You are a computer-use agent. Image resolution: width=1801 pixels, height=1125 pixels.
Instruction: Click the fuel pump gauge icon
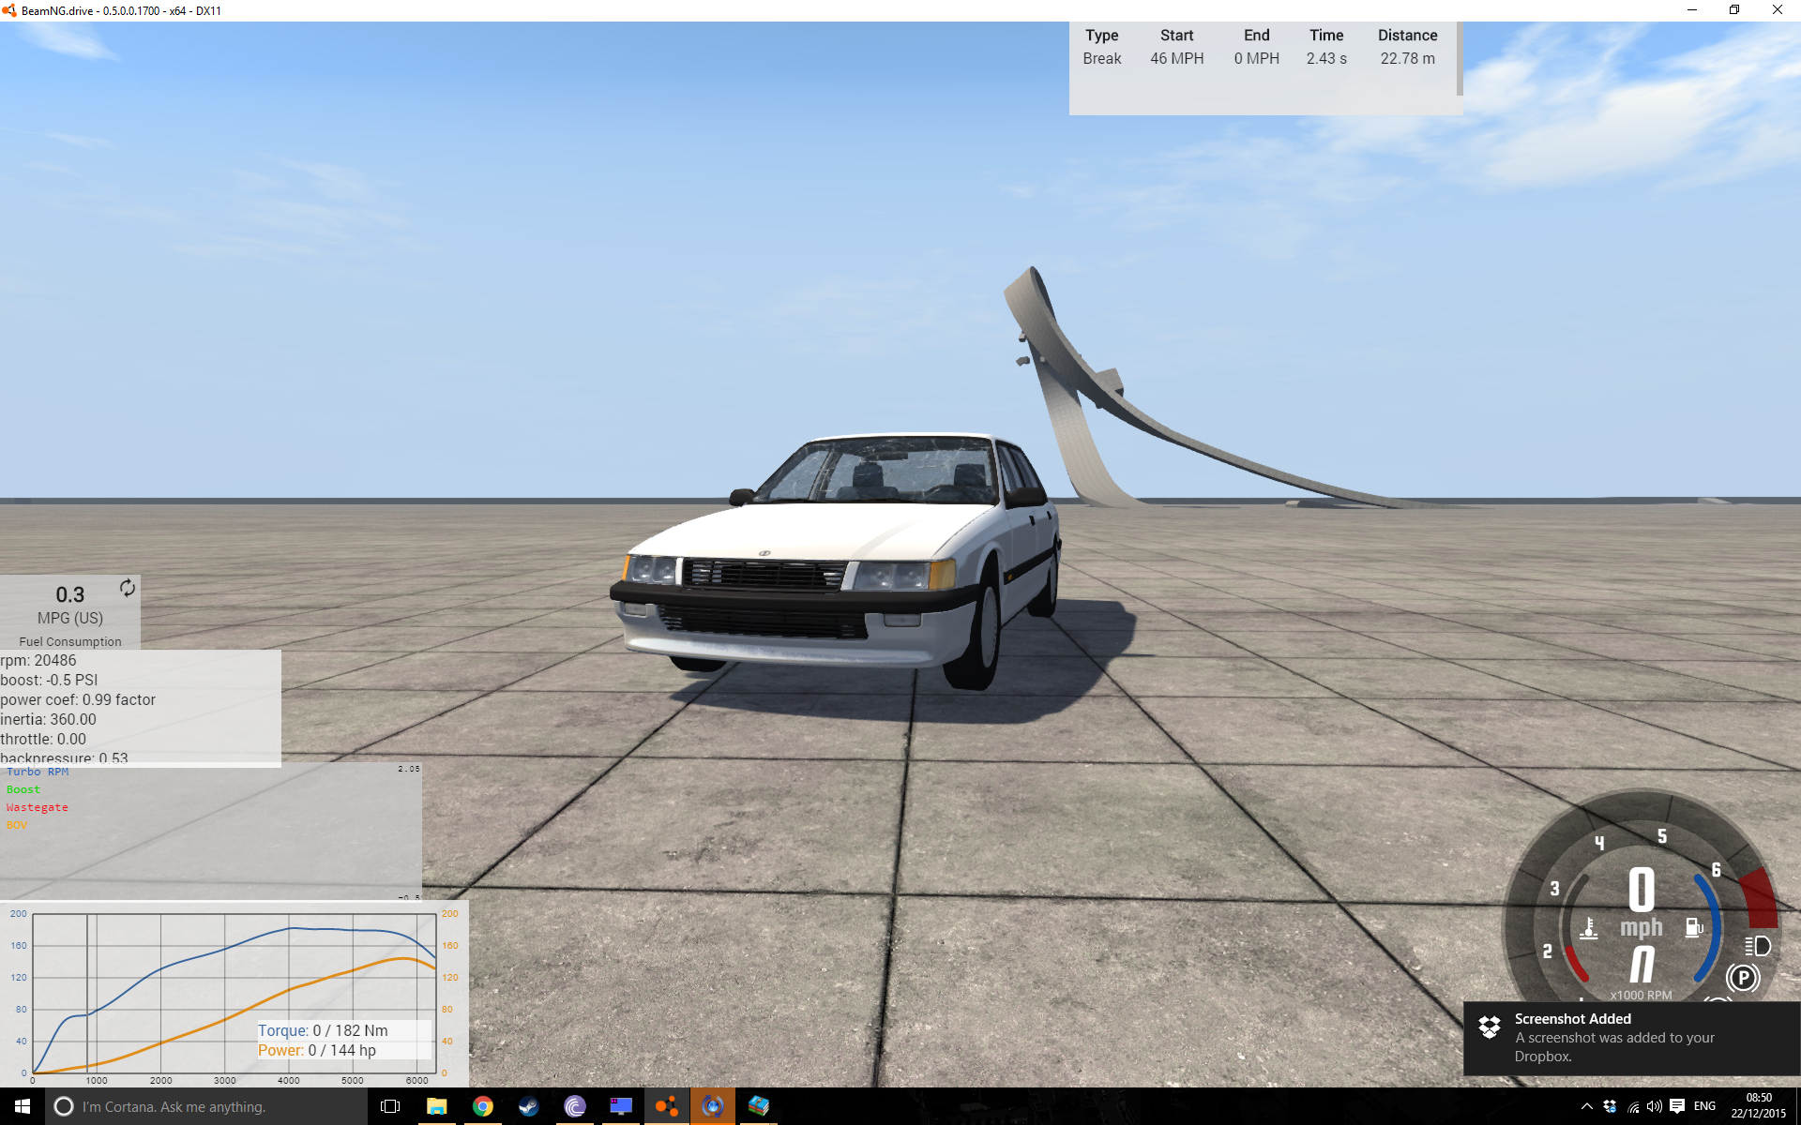1694,927
